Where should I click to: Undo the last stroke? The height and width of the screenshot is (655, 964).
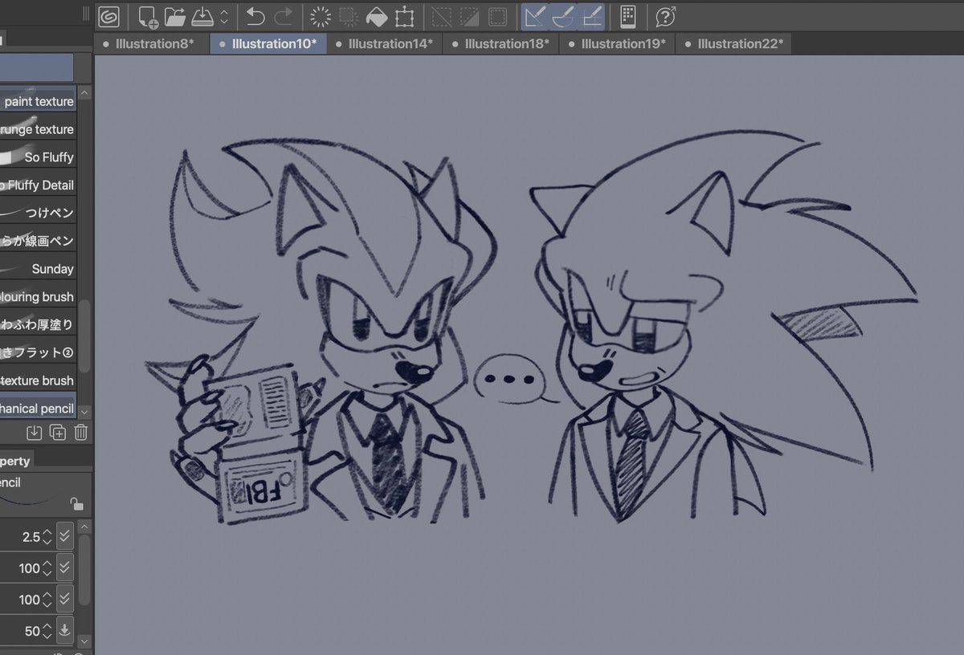(255, 16)
